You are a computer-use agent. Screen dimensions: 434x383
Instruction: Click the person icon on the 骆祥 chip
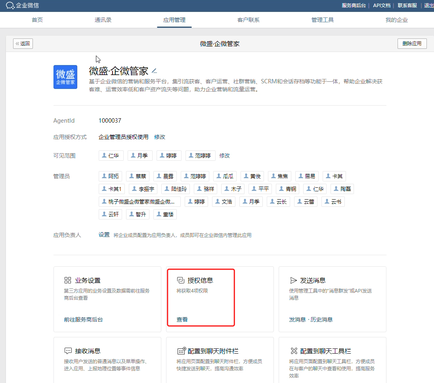(199, 189)
